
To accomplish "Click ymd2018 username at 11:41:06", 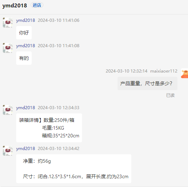I will pyautogui.click(x=26, y=20).
